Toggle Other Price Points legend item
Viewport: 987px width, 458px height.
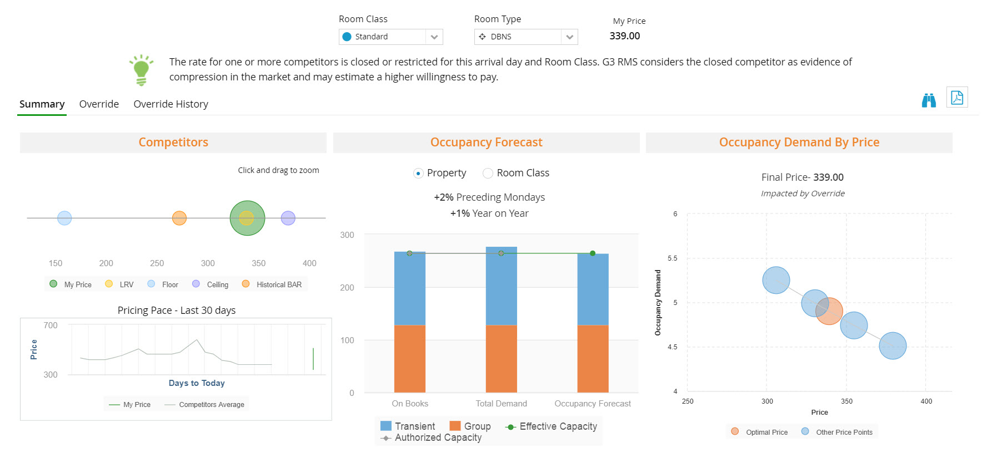(x=838, y=432)
